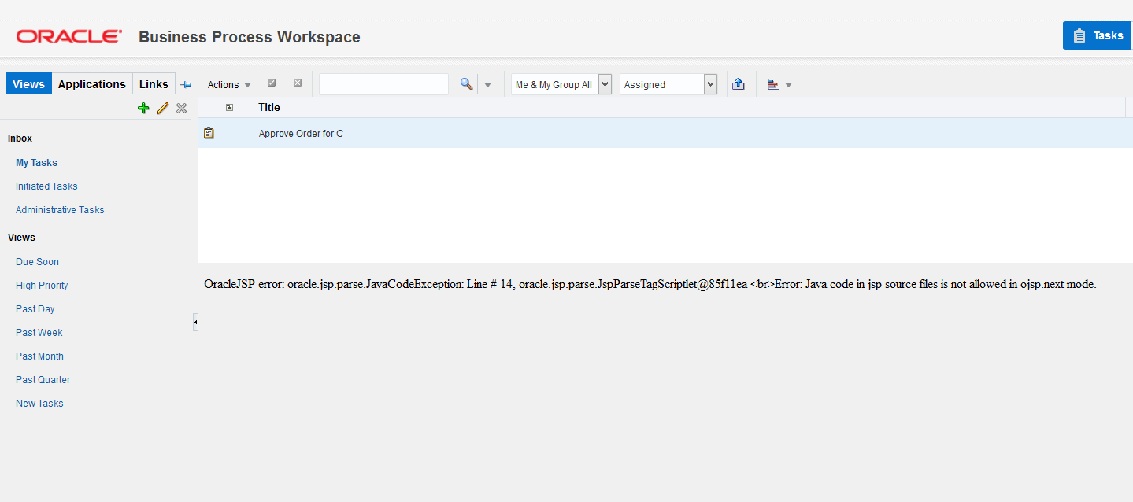This screenshot has width=1133, height=502.
Task: Switch to the Links tab
Action: click(x=154, y=84)
